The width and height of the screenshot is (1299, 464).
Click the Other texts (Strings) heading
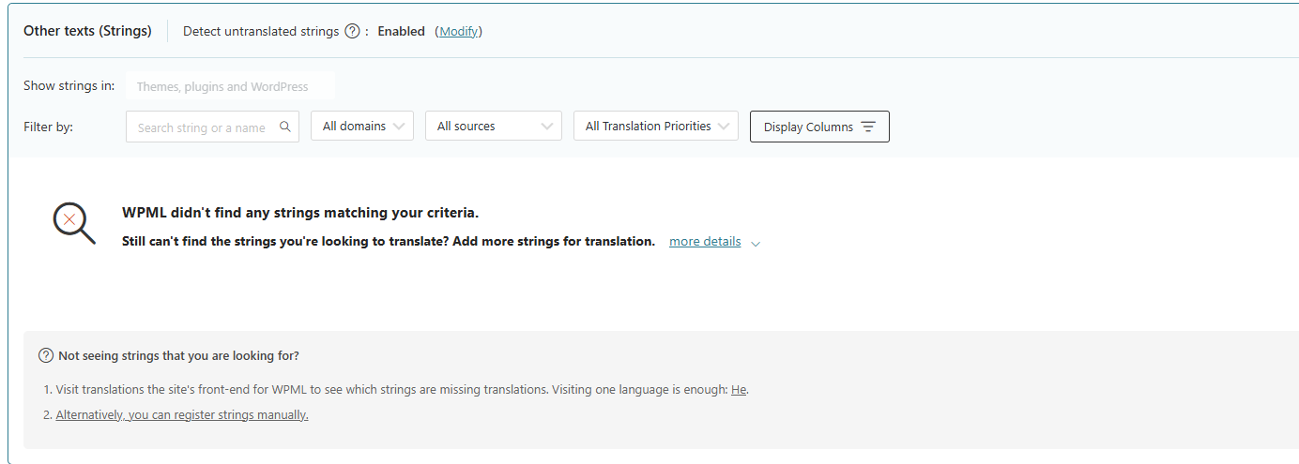point(87,30)
